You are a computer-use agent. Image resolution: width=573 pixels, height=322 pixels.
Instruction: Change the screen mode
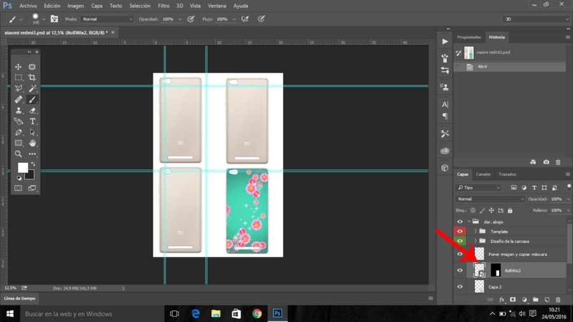point(32,188)
